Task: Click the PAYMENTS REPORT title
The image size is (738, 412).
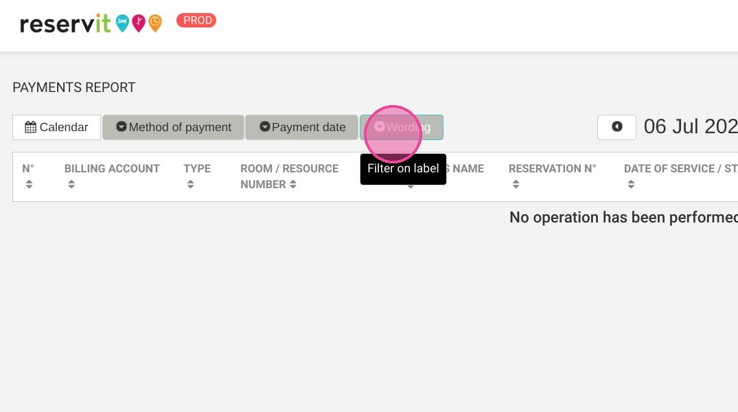Action: pos(74,88)
